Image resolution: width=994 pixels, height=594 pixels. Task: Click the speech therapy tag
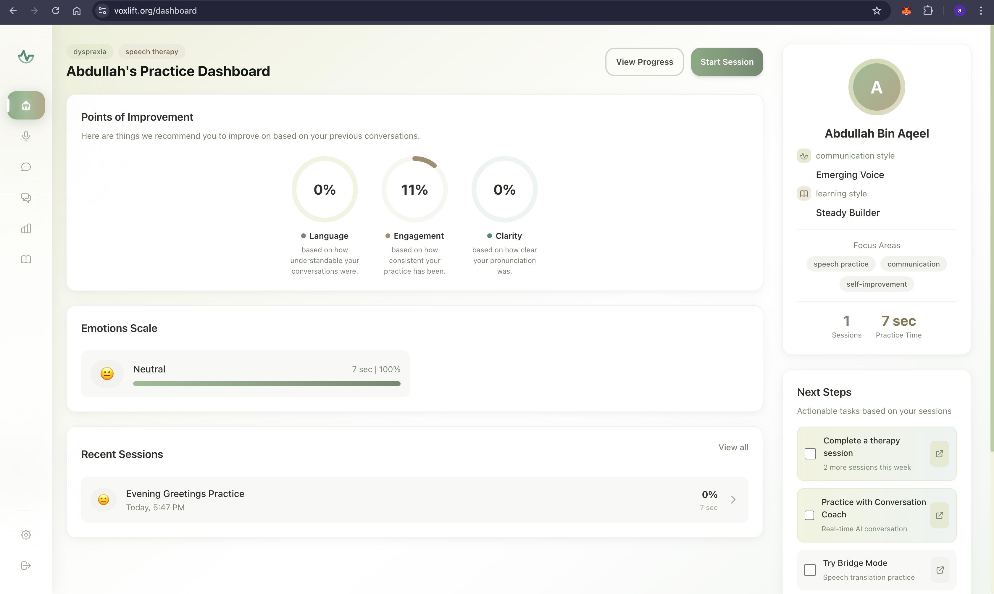pos(152,52)
